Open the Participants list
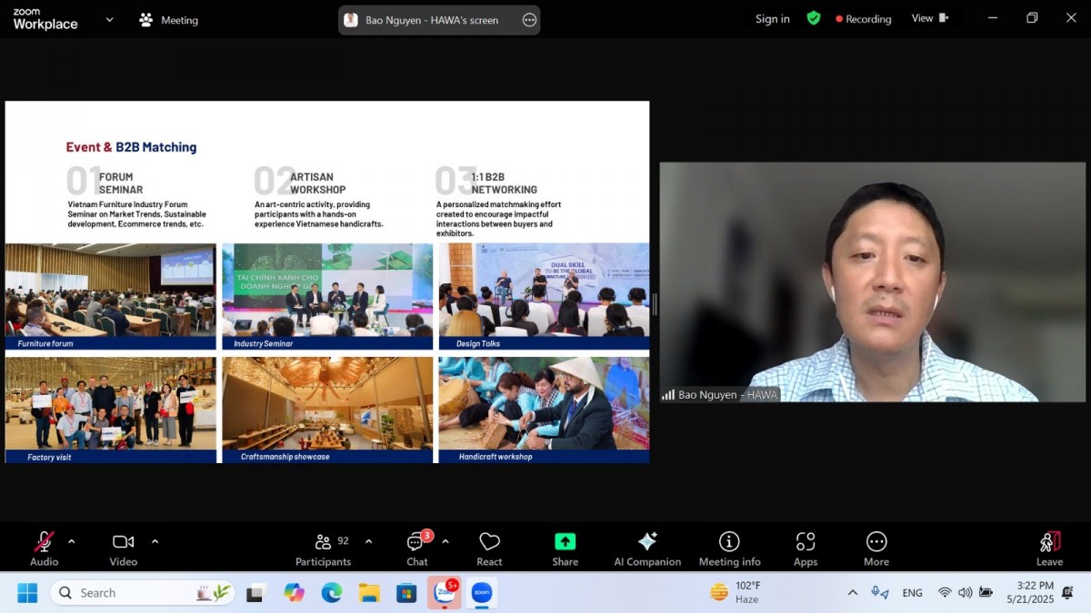This screenshot has height=613, width=1091. click(323, 549)
